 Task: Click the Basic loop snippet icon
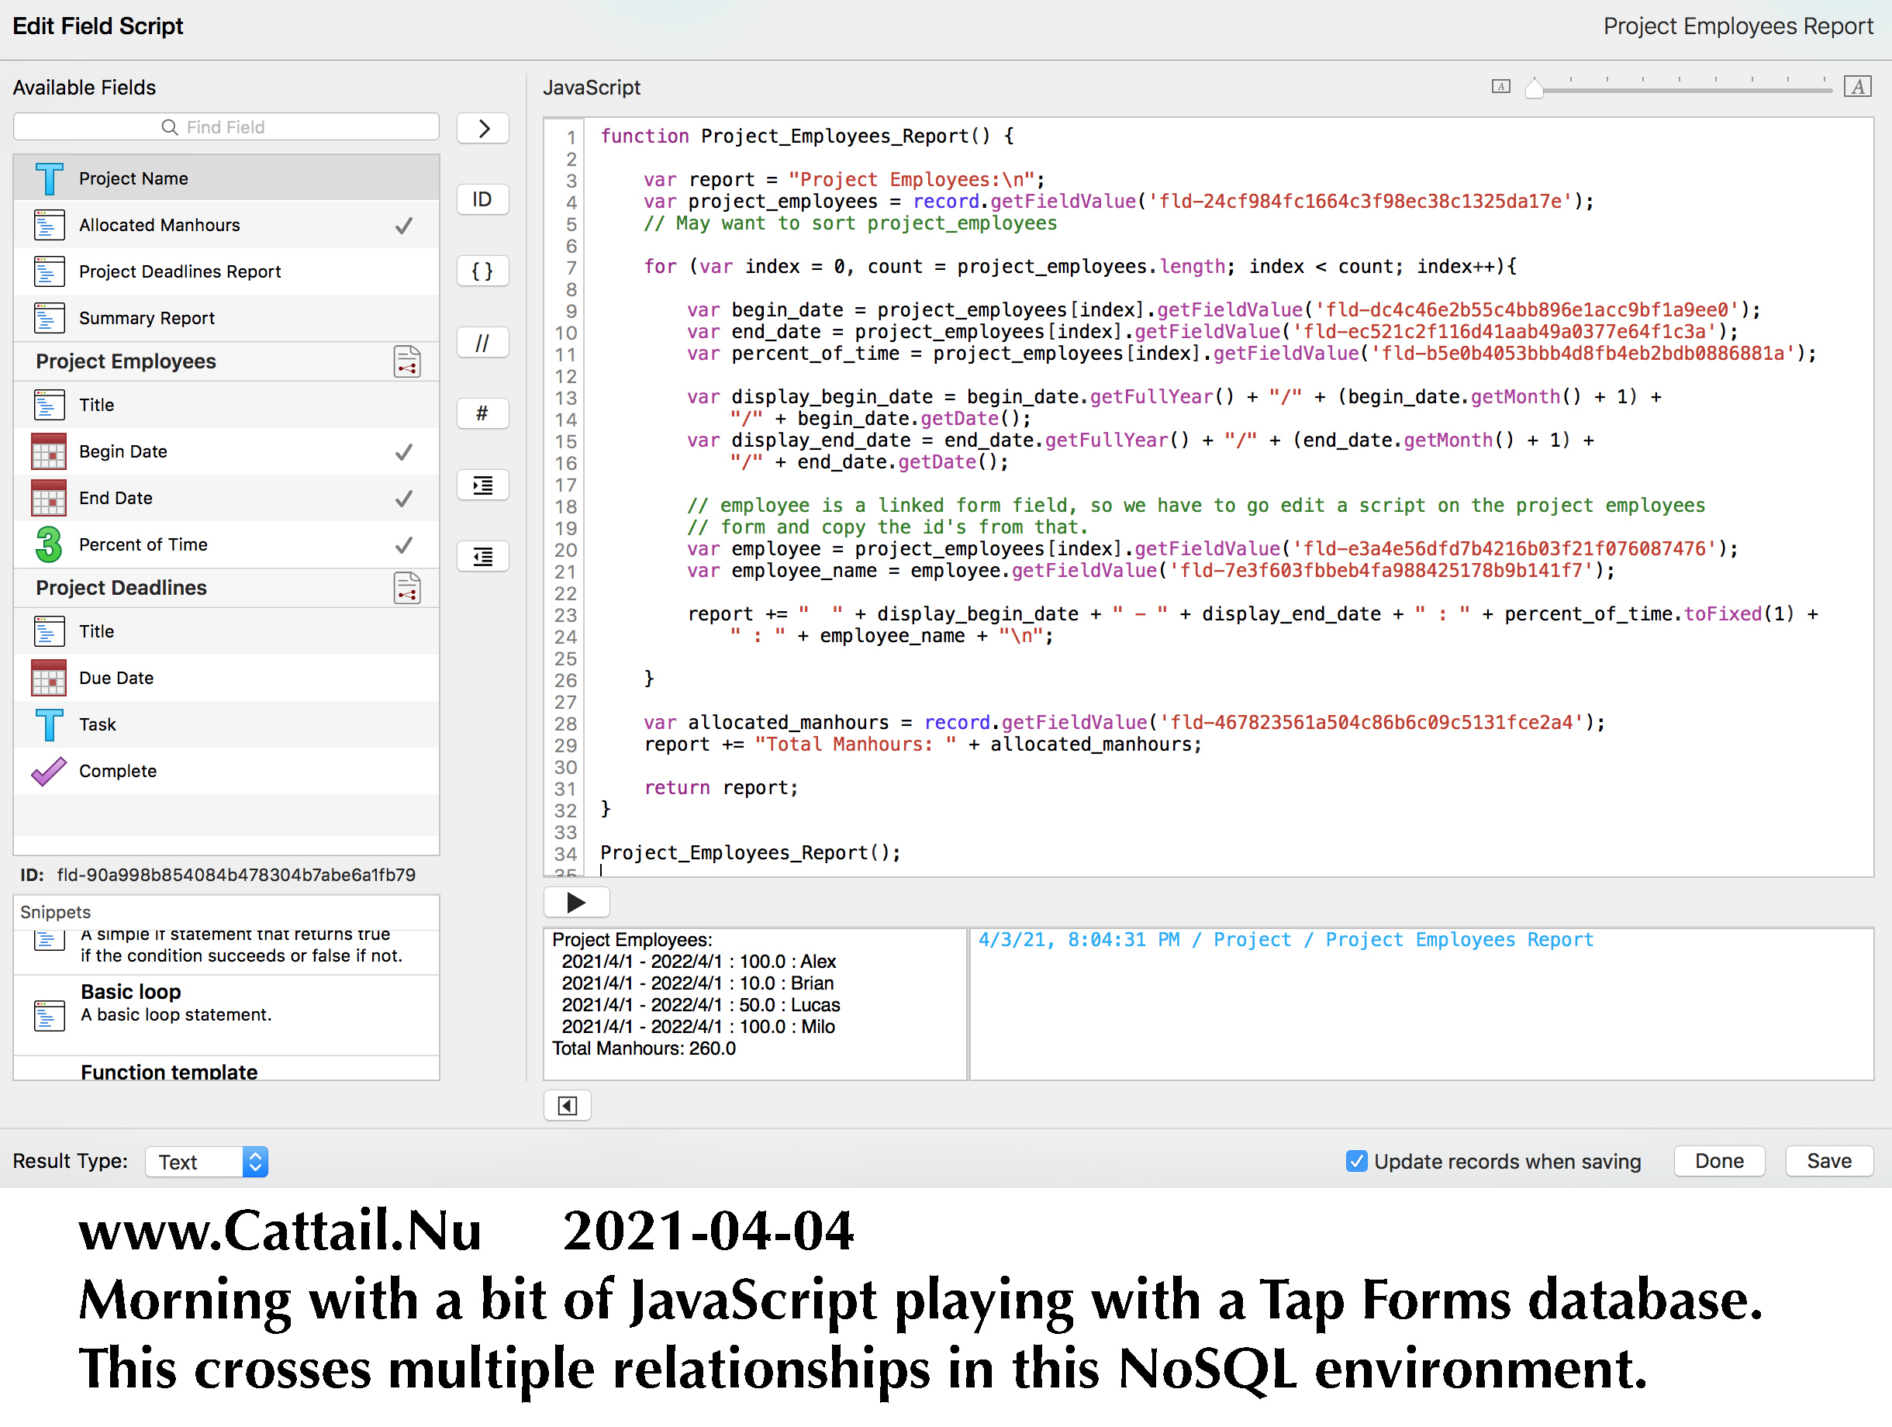click(x=49, y=1015)
